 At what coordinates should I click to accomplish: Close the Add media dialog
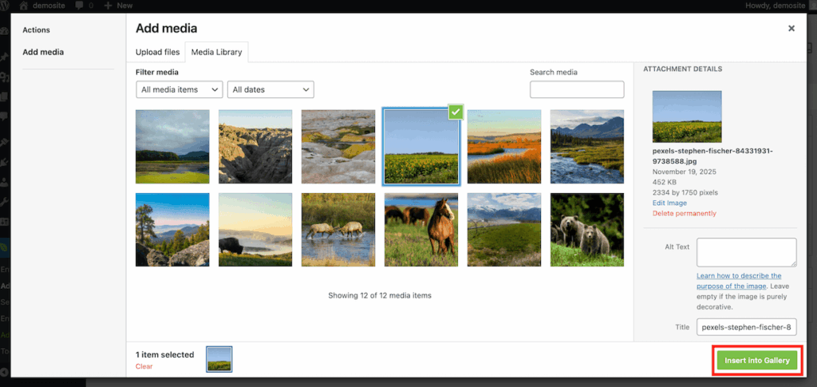click(x=791, y=29)
